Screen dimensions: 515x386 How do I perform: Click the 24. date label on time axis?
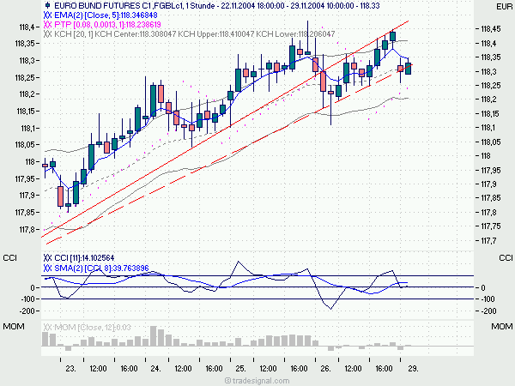(155, 369)
